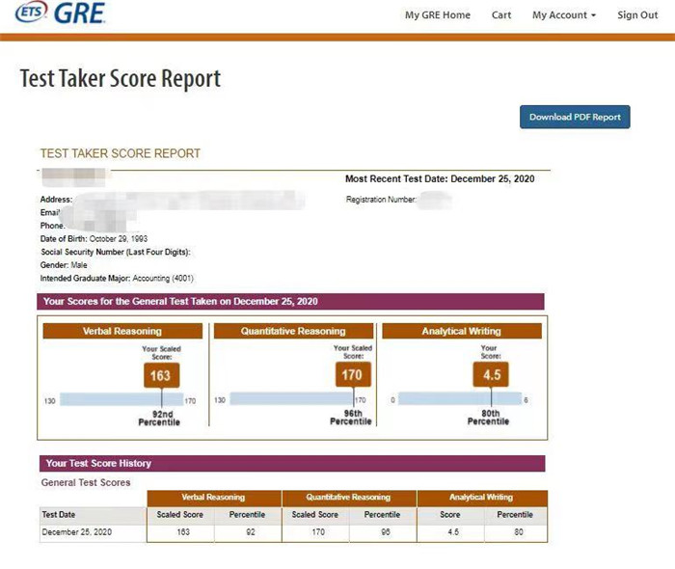Click the Quantitative Reasoning 170 score badge

click(351, 374)
